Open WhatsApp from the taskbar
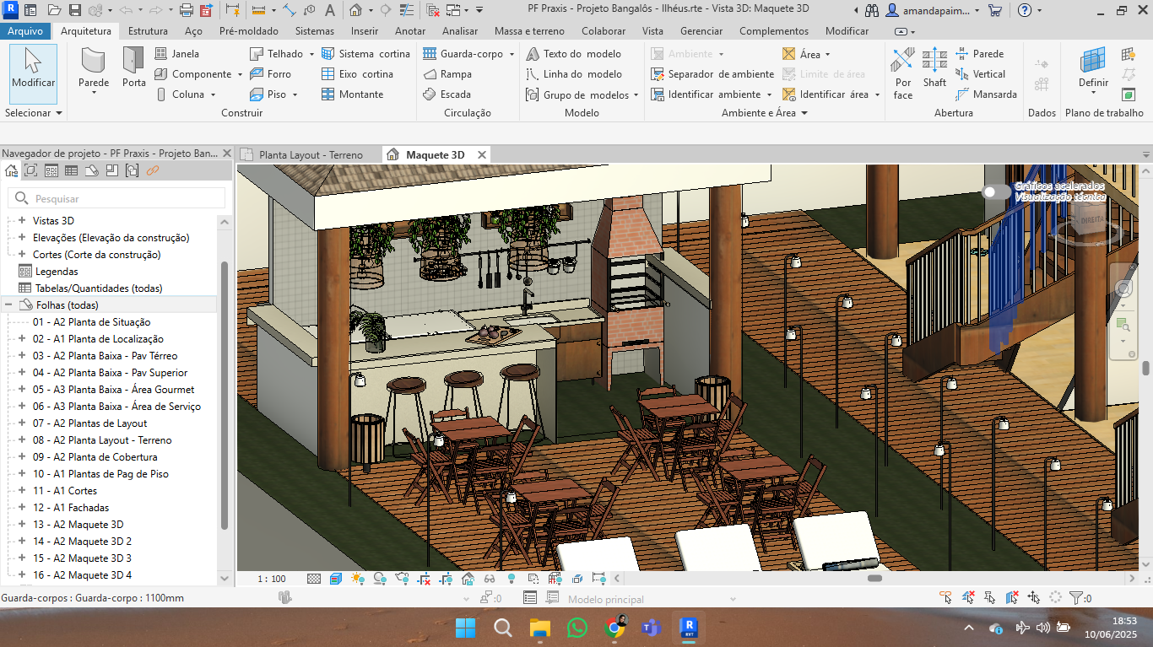 coord(576,628)
